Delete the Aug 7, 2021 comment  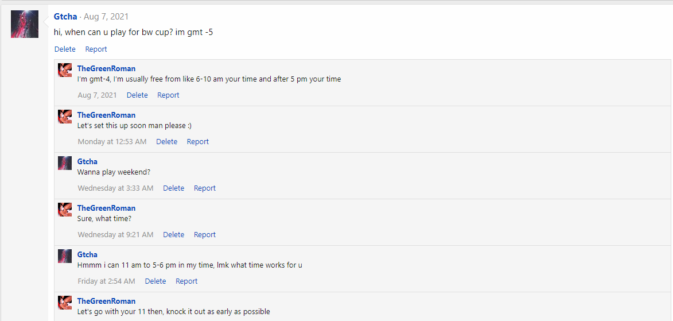(137, 95)
